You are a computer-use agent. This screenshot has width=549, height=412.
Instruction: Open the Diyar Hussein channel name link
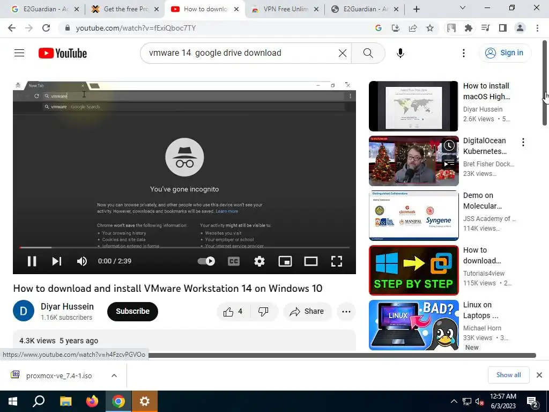pyautogui.click(x=67, y=306)
